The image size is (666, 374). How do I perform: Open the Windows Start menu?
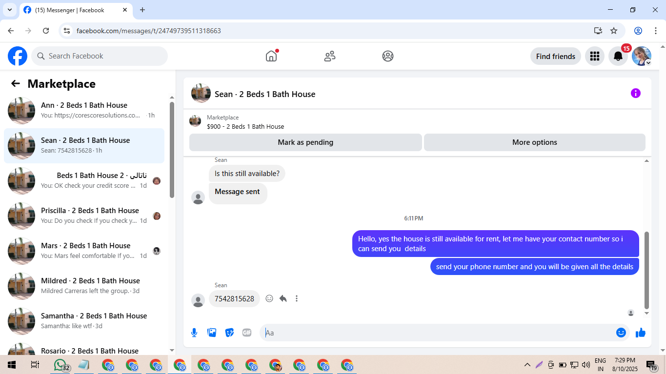11,365
